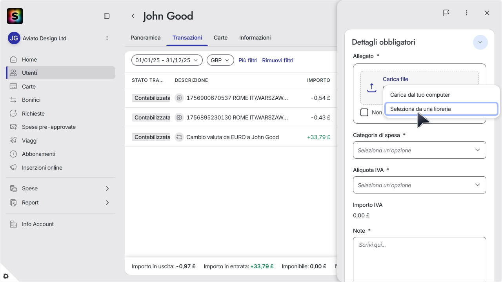Open Spese pre-approvate section

(60, 127)
